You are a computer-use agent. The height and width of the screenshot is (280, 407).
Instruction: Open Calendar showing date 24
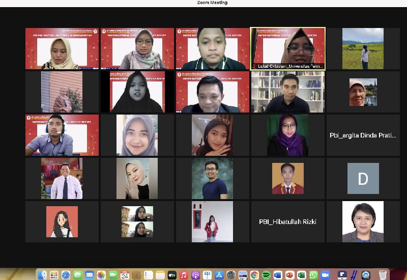coord(125,275)
